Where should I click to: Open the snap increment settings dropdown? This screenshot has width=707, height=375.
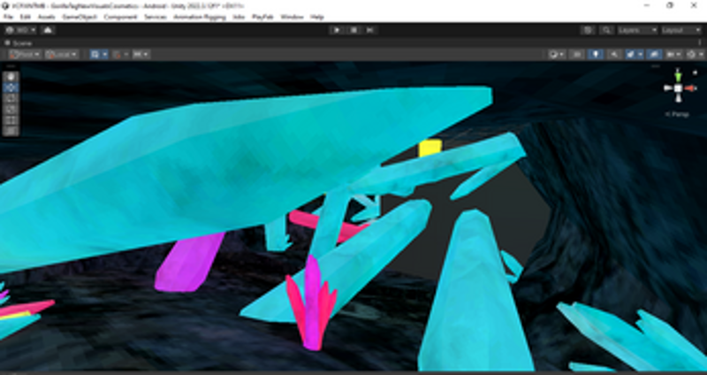tap(141, 55)
